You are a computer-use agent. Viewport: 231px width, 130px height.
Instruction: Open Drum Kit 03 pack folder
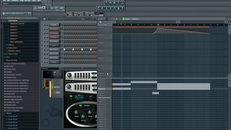click(x=13, y=122)
